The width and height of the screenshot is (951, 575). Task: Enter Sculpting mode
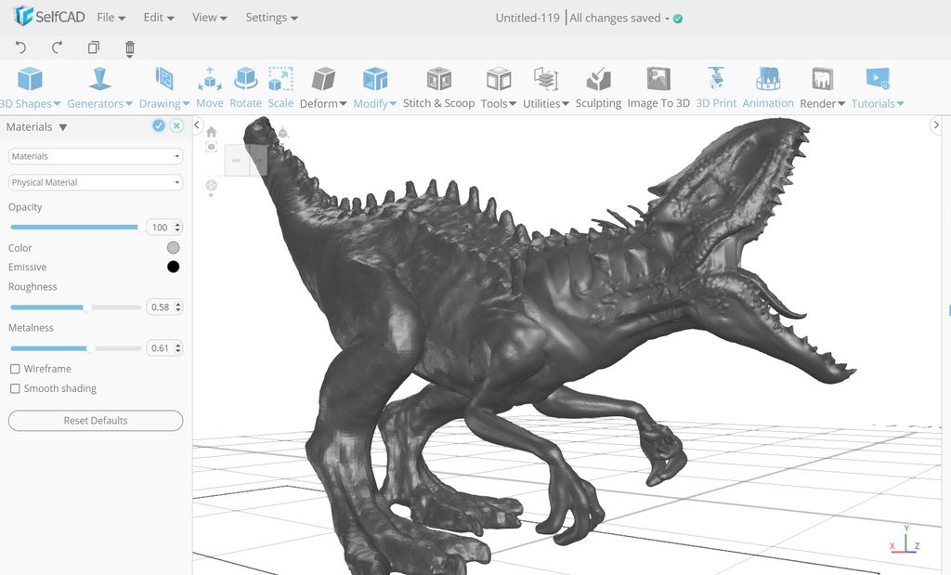point(598,88)
